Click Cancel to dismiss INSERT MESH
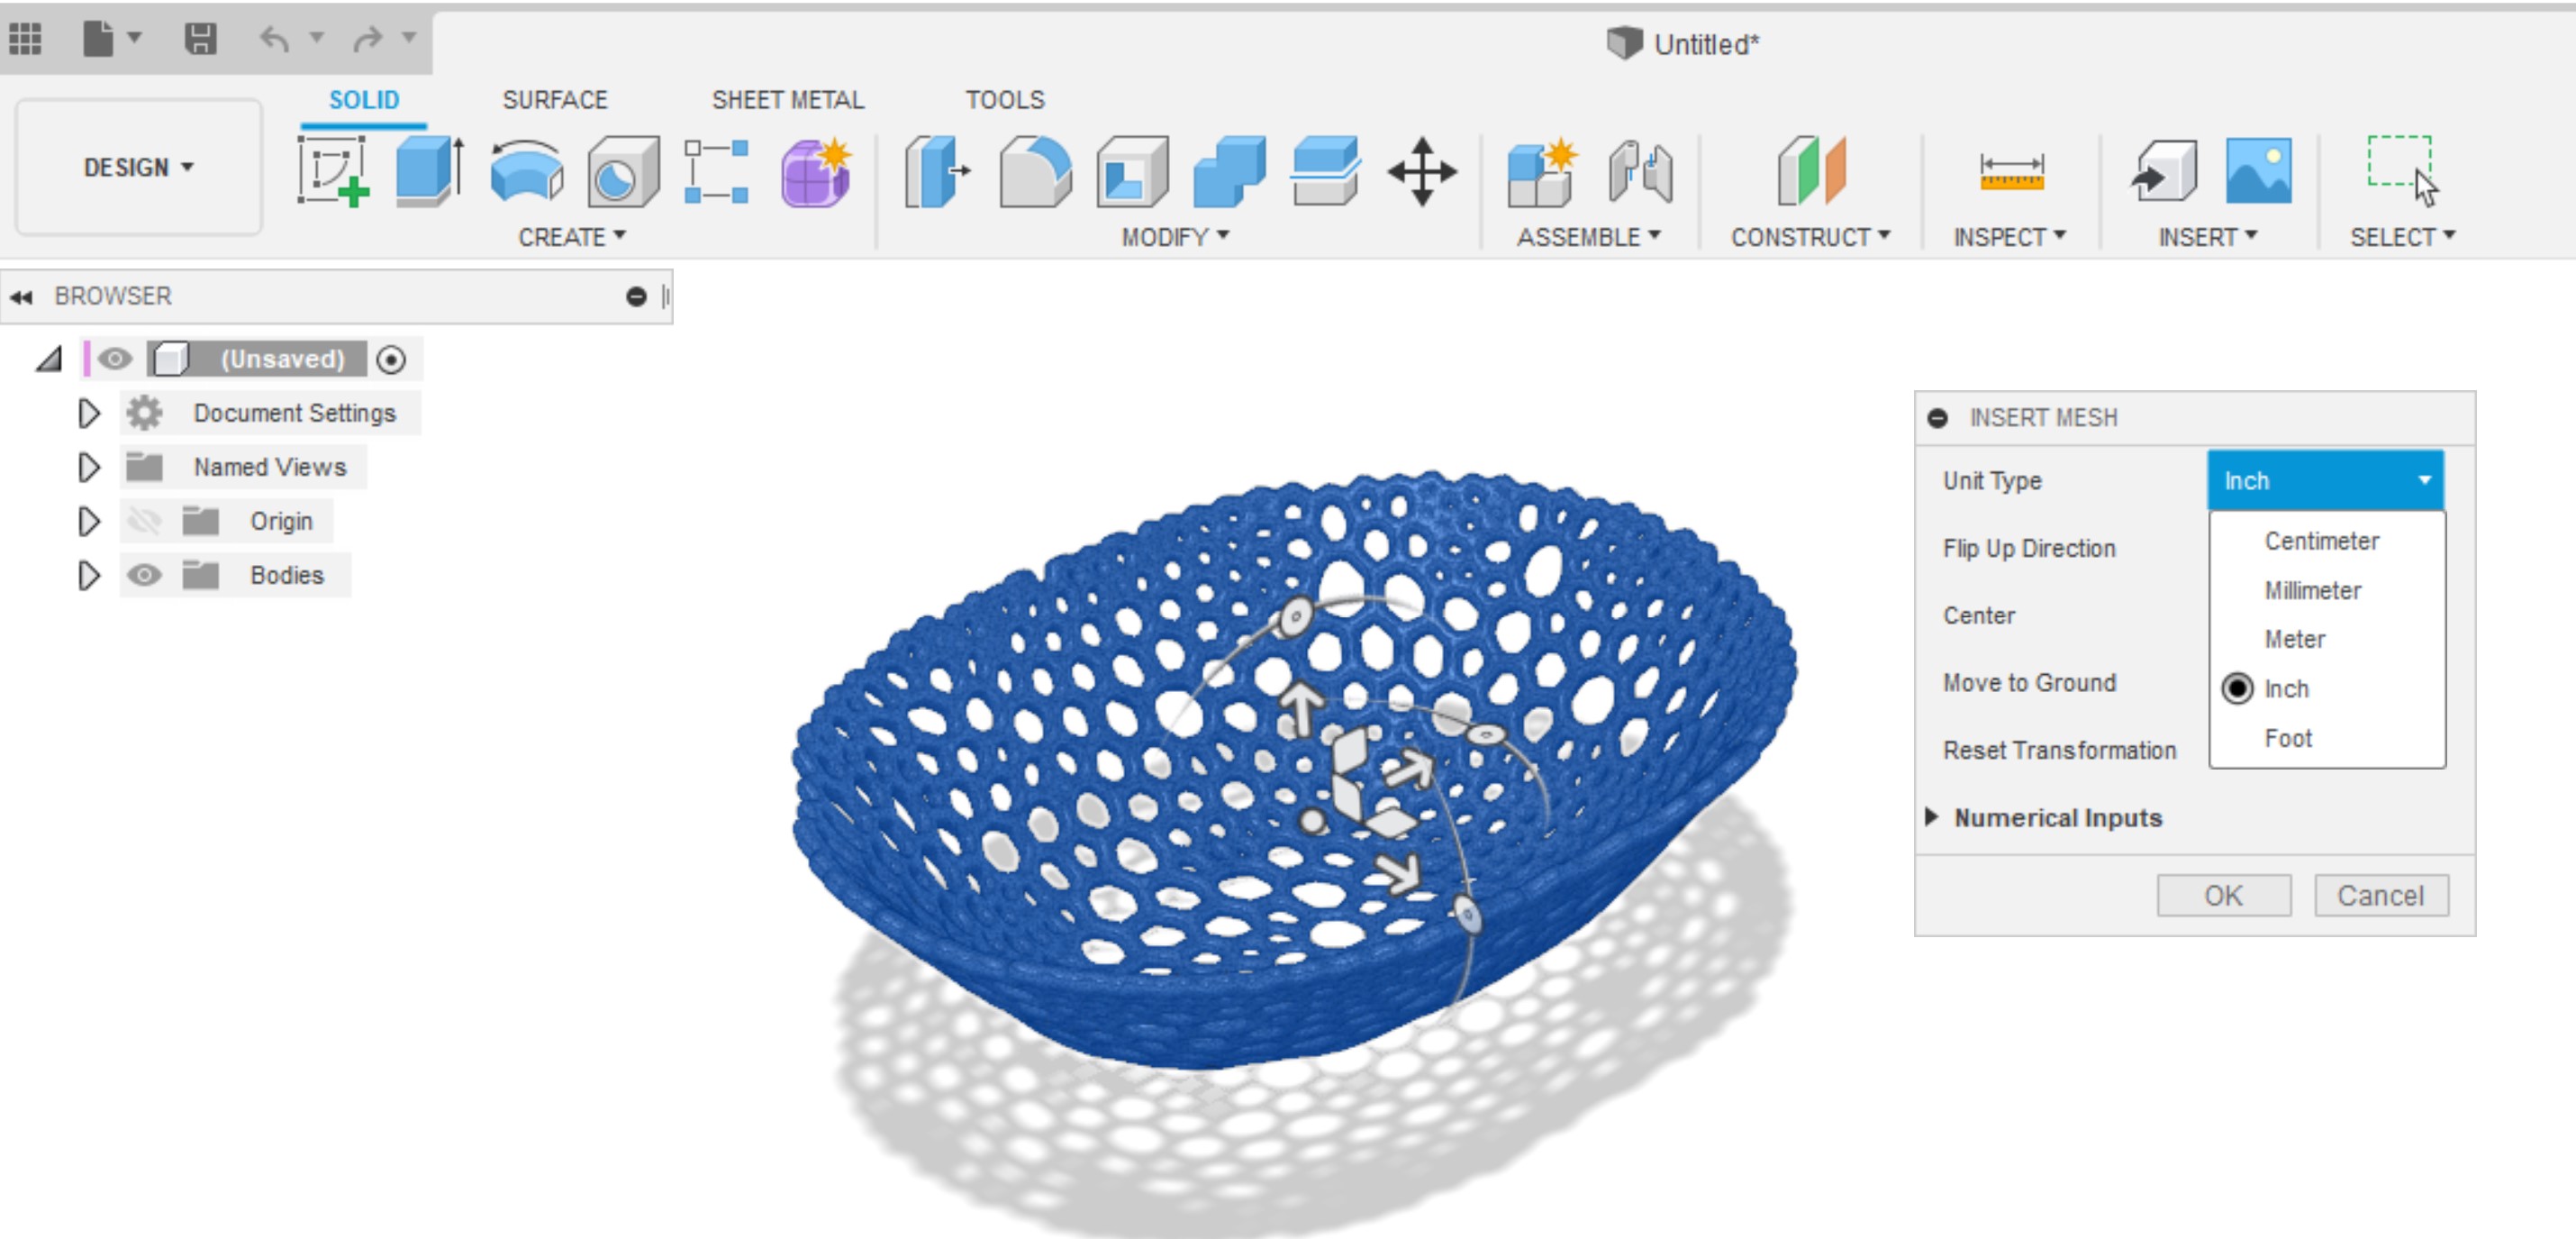2576x1239 pixels. click(2382, 896)
